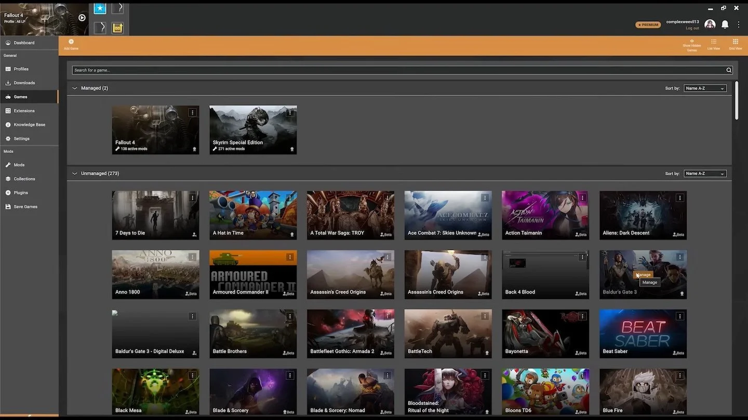Open three-dot menu on A Total War Saga: TROY
The width and height of the screenshot is (748, 420).
pyautogui.click(x=388, y=198)
